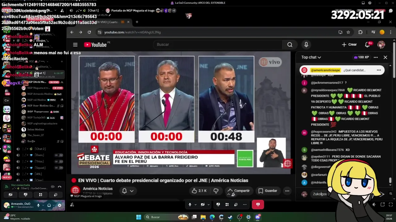Image resolution: width=396 pixels, height=222 pixels.
Task: Open a new browser tab
Action: [137, 22]
